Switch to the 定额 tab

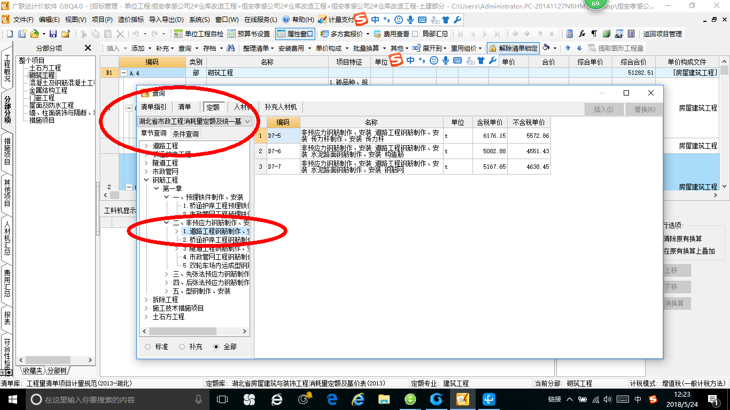[x=213, y=107]
